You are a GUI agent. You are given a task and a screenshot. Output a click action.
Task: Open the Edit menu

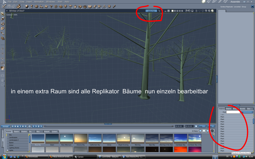pos(15,2)
